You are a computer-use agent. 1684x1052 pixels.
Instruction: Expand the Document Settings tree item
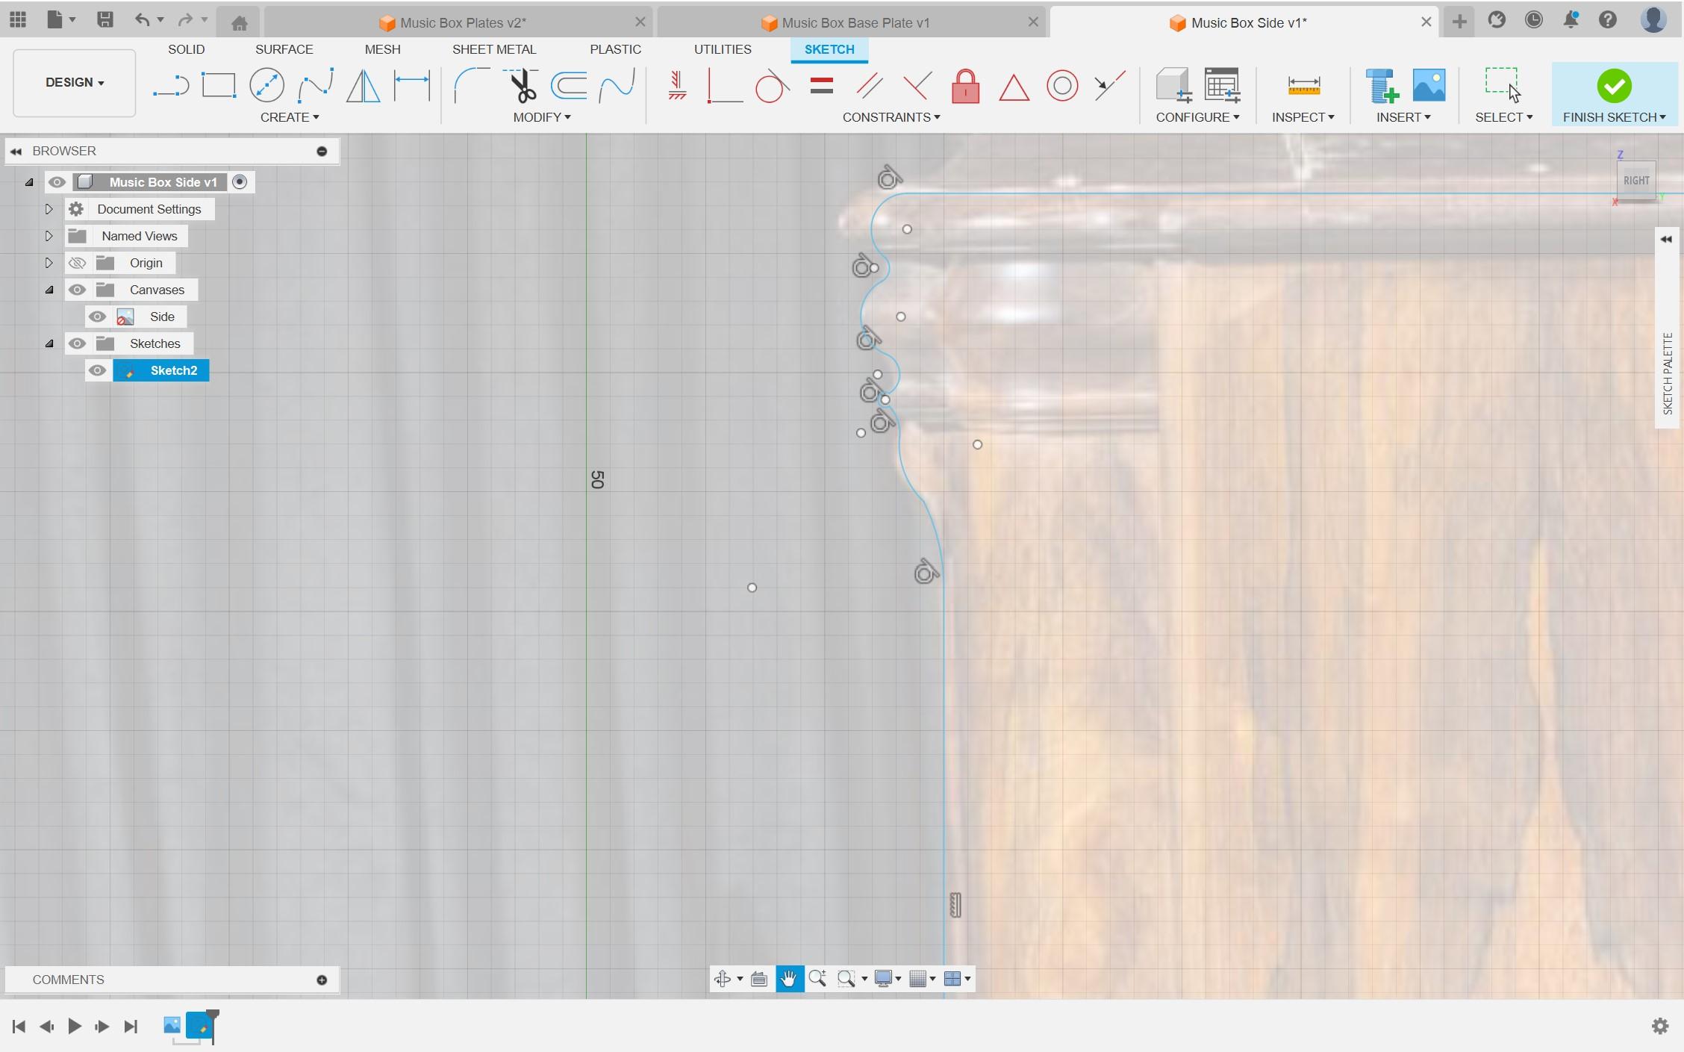[x=49, y=209]
